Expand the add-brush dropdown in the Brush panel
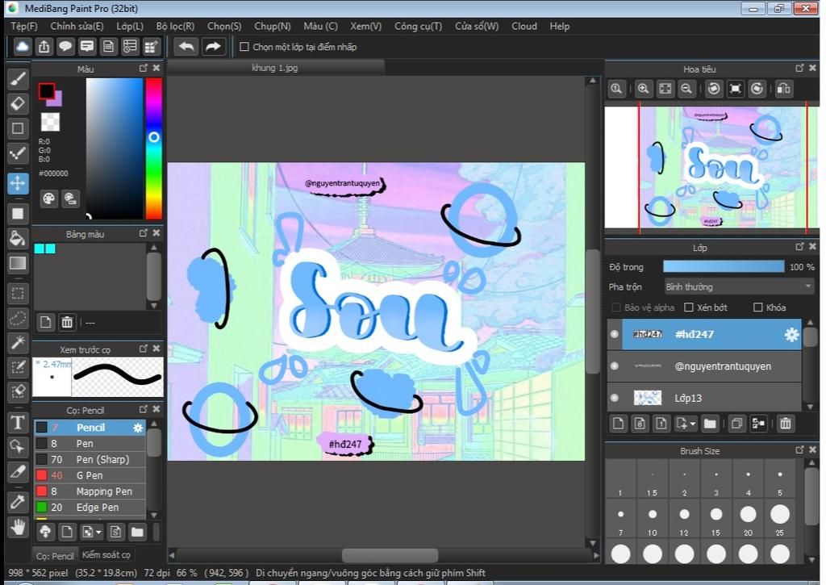The image size is (826, 585). pos(98,533)
